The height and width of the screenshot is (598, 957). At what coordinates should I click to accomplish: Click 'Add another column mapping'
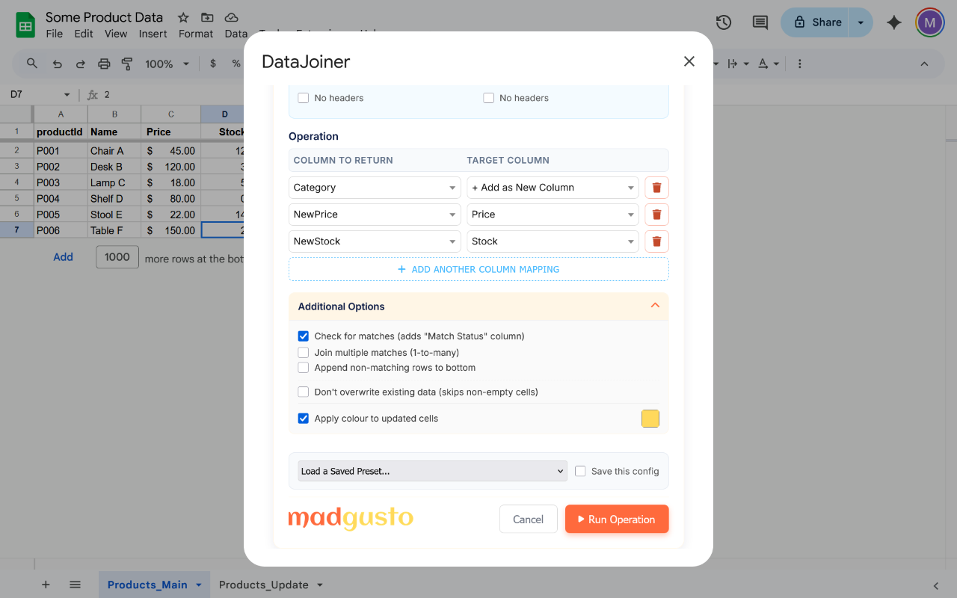pyautogui.click(x=478, y=269)
